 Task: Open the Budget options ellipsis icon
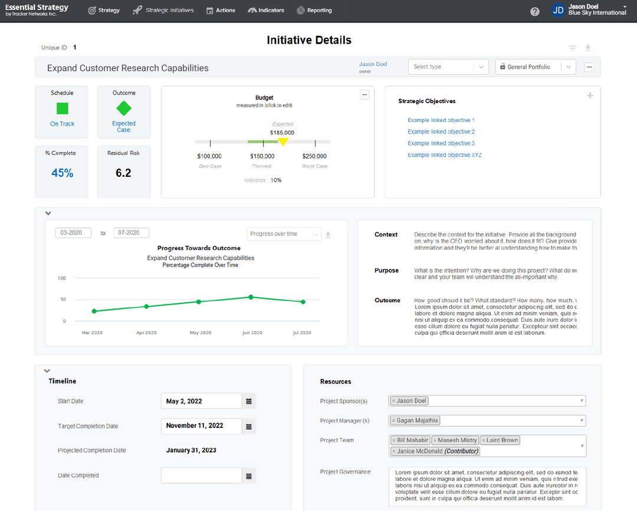[365, 94]
